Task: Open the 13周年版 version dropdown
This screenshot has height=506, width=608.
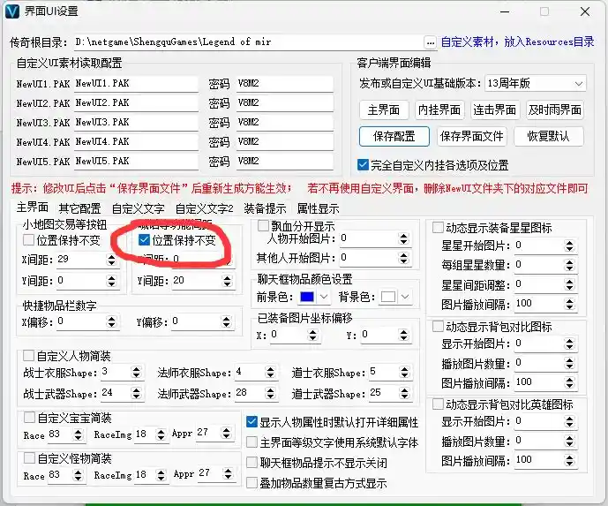Action: [x=535, y=83]
